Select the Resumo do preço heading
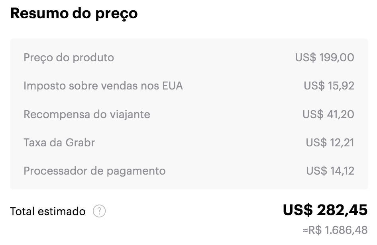The width and height of the screenshot is (377, 245). click(74, 14)
